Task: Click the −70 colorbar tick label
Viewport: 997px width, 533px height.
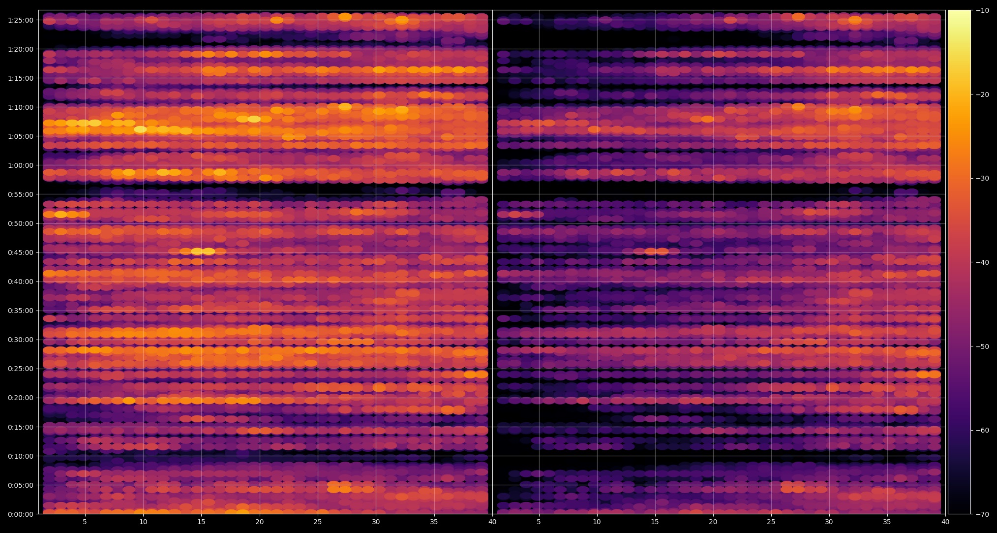Action: tap(982, 514)
